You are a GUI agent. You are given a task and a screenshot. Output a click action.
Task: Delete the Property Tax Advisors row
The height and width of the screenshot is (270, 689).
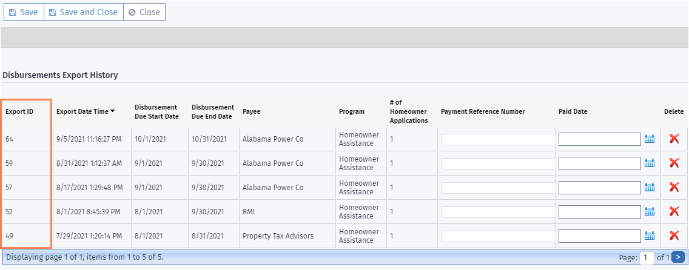(x=674, y=235)
